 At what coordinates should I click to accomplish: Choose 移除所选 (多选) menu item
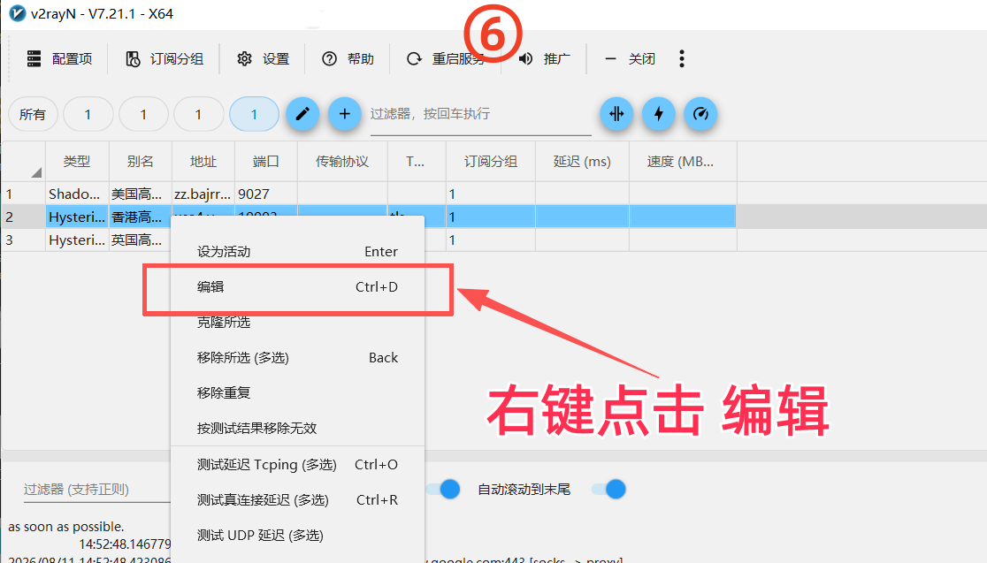298,357
